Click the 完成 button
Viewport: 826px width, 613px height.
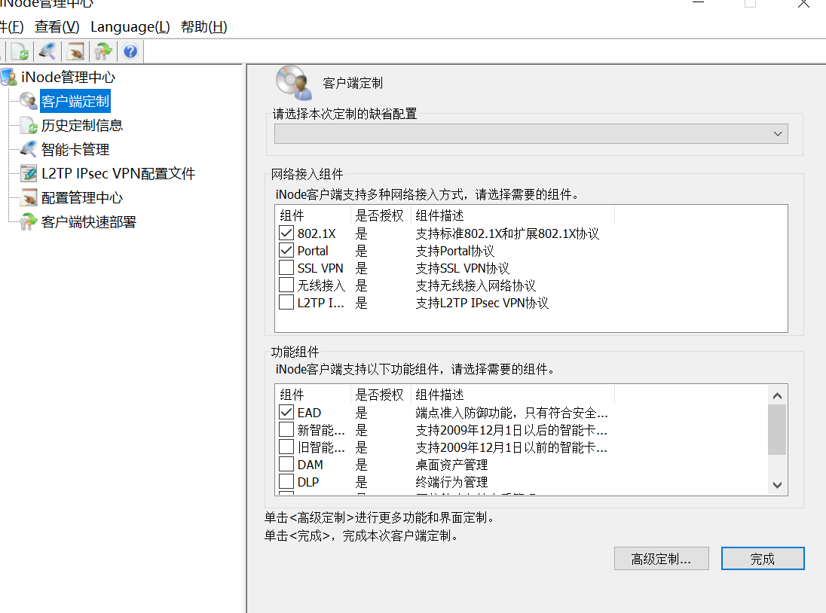762,559
